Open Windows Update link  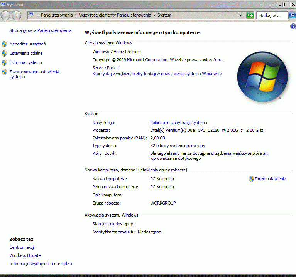pos(25,255)
